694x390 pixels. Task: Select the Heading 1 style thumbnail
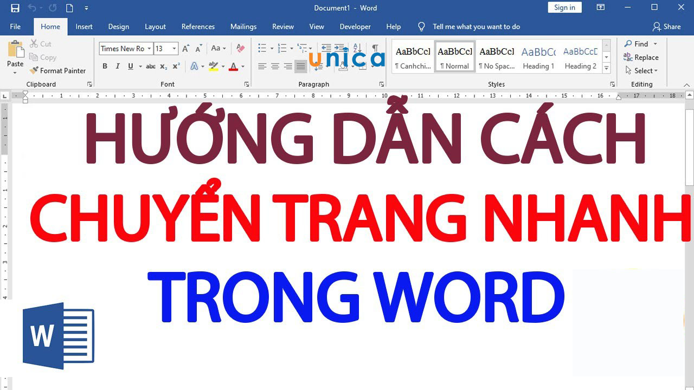pyautogui.click(x=538, y=56)
